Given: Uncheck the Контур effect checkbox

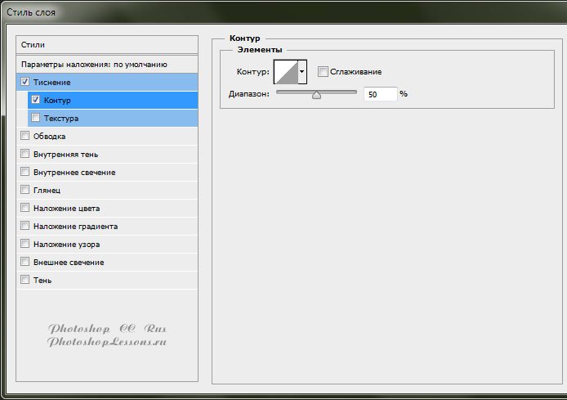Looking at the screenshot, I should tap(35, 100).
